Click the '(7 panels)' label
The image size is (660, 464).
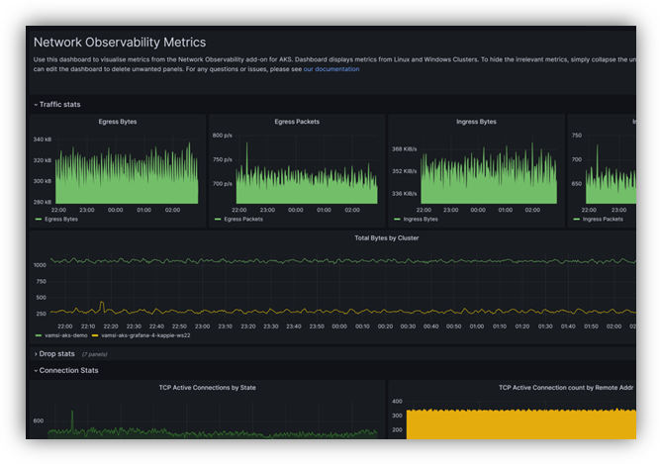coord(94,354)
